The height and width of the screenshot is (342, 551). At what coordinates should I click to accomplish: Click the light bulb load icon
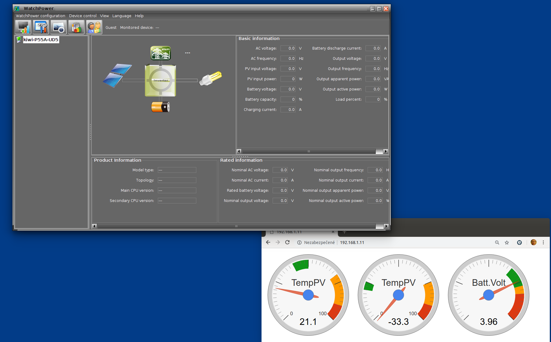click(x=210, y=78)
